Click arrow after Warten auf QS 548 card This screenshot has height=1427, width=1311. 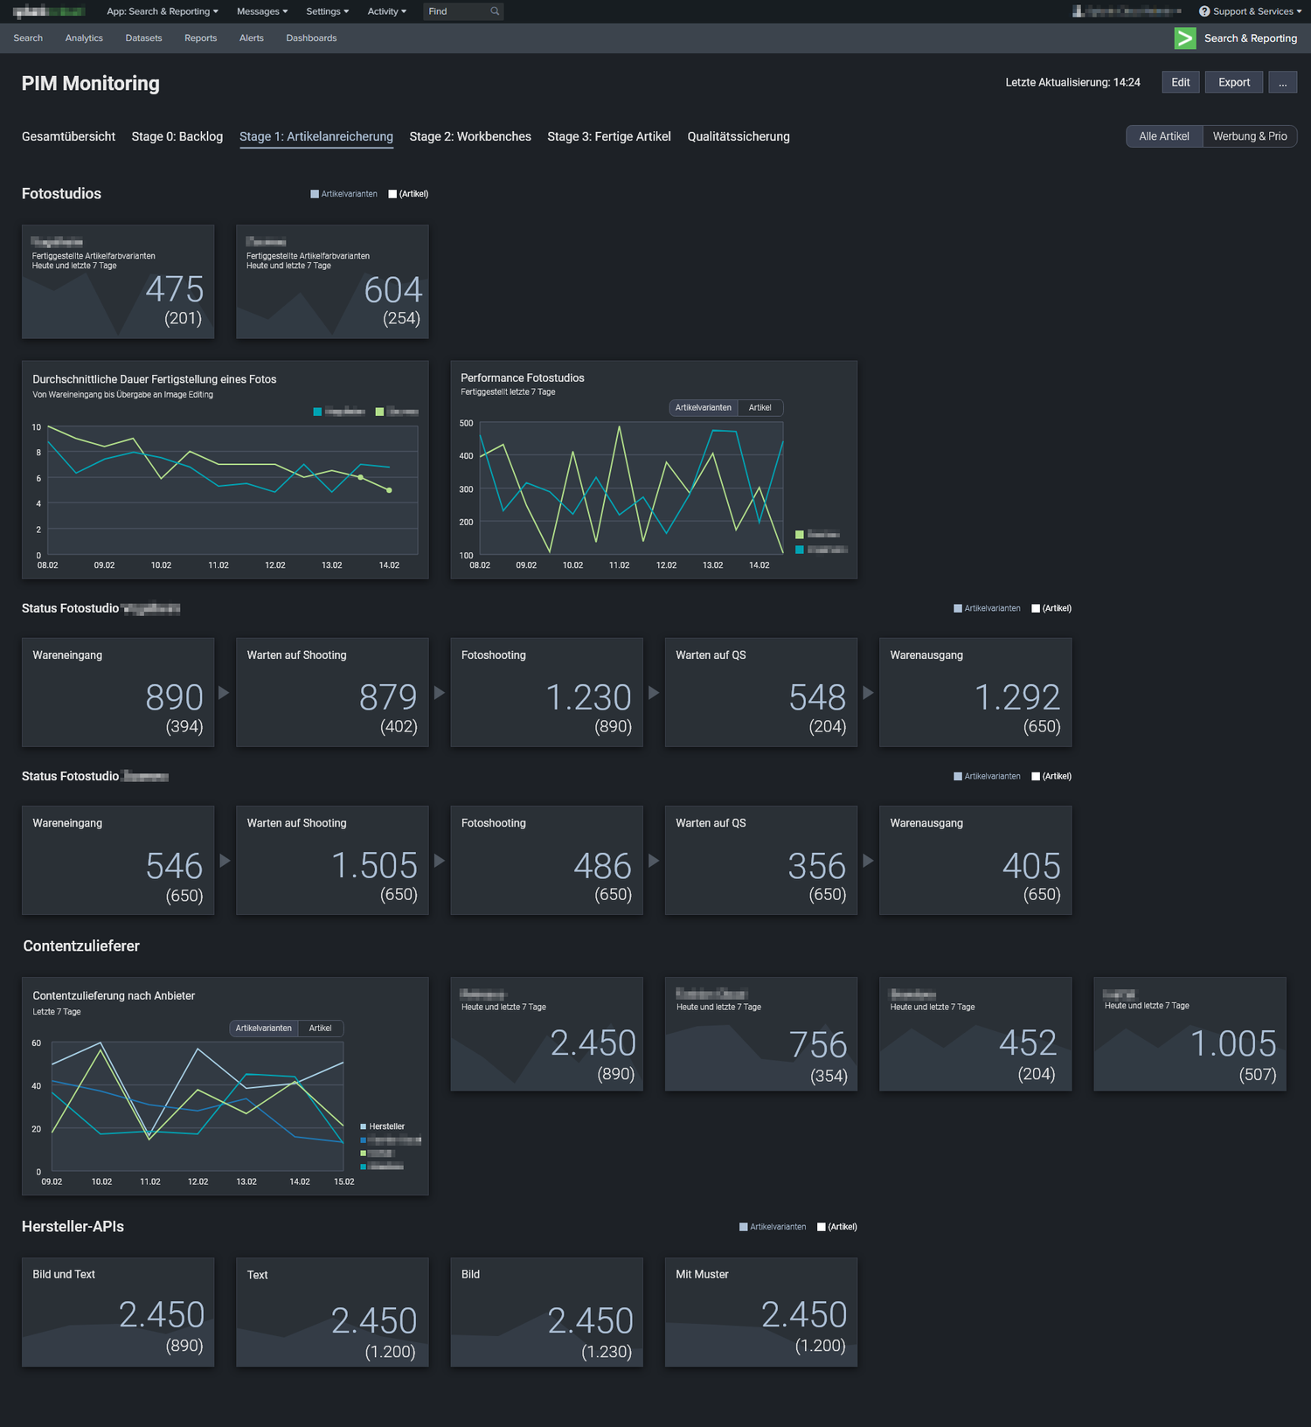click(868, 692)
